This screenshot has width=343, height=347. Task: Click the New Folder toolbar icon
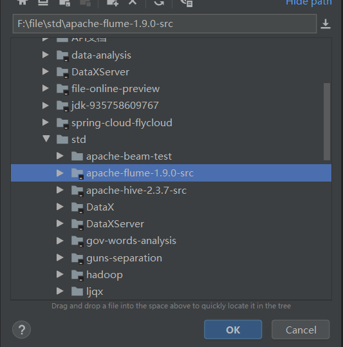(113, 3)
